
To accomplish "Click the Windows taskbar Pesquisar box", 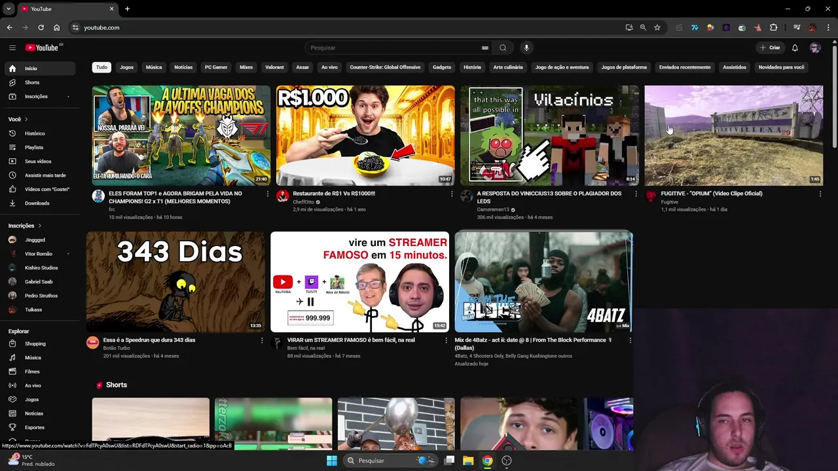I will (390, 461).
